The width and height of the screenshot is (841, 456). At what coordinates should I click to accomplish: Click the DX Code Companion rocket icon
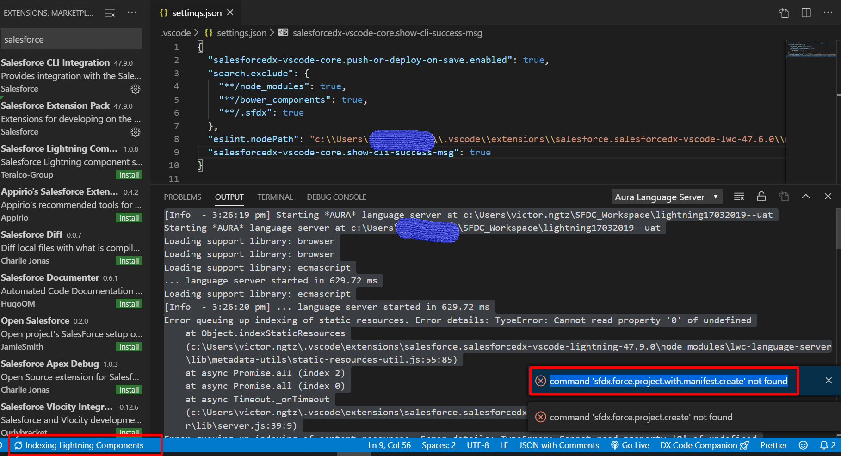click(744, 445)
